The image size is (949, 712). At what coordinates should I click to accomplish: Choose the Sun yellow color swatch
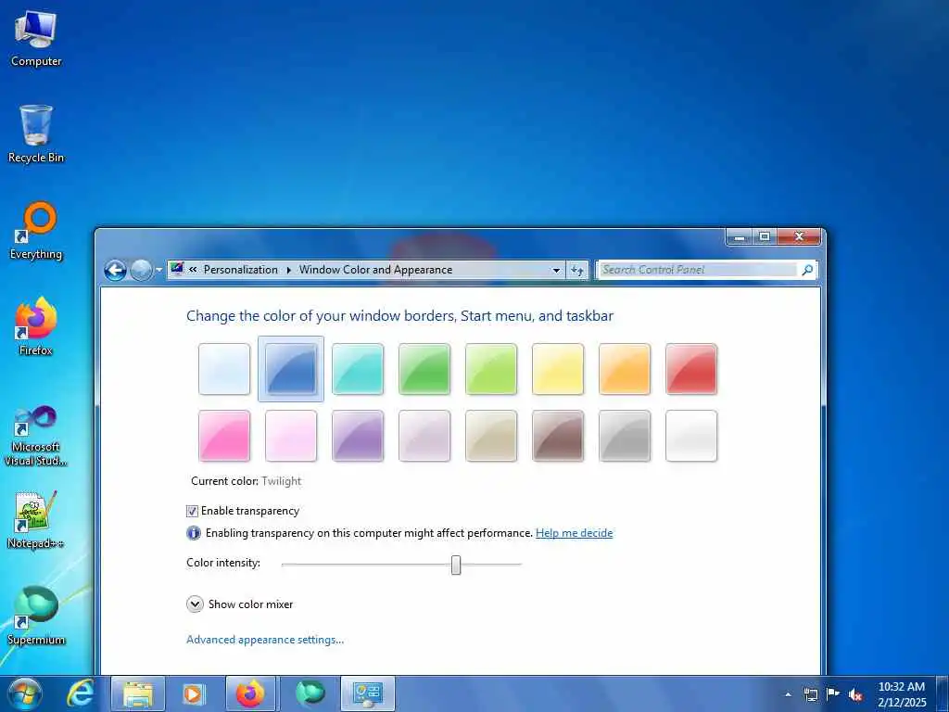tap(557, 369)
